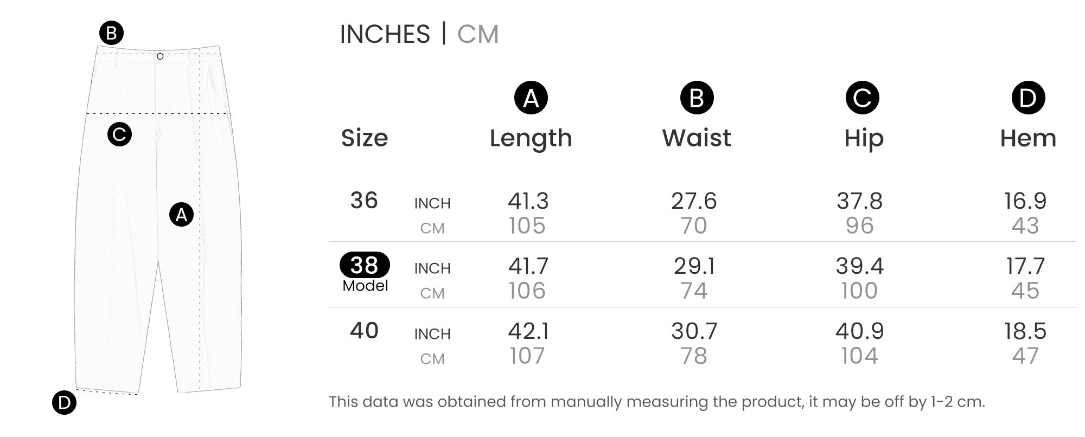The image size is (1085, 437).
Task: Click the A marker on the pants leg
Action: pyautogui.click(x=181, y=215)
